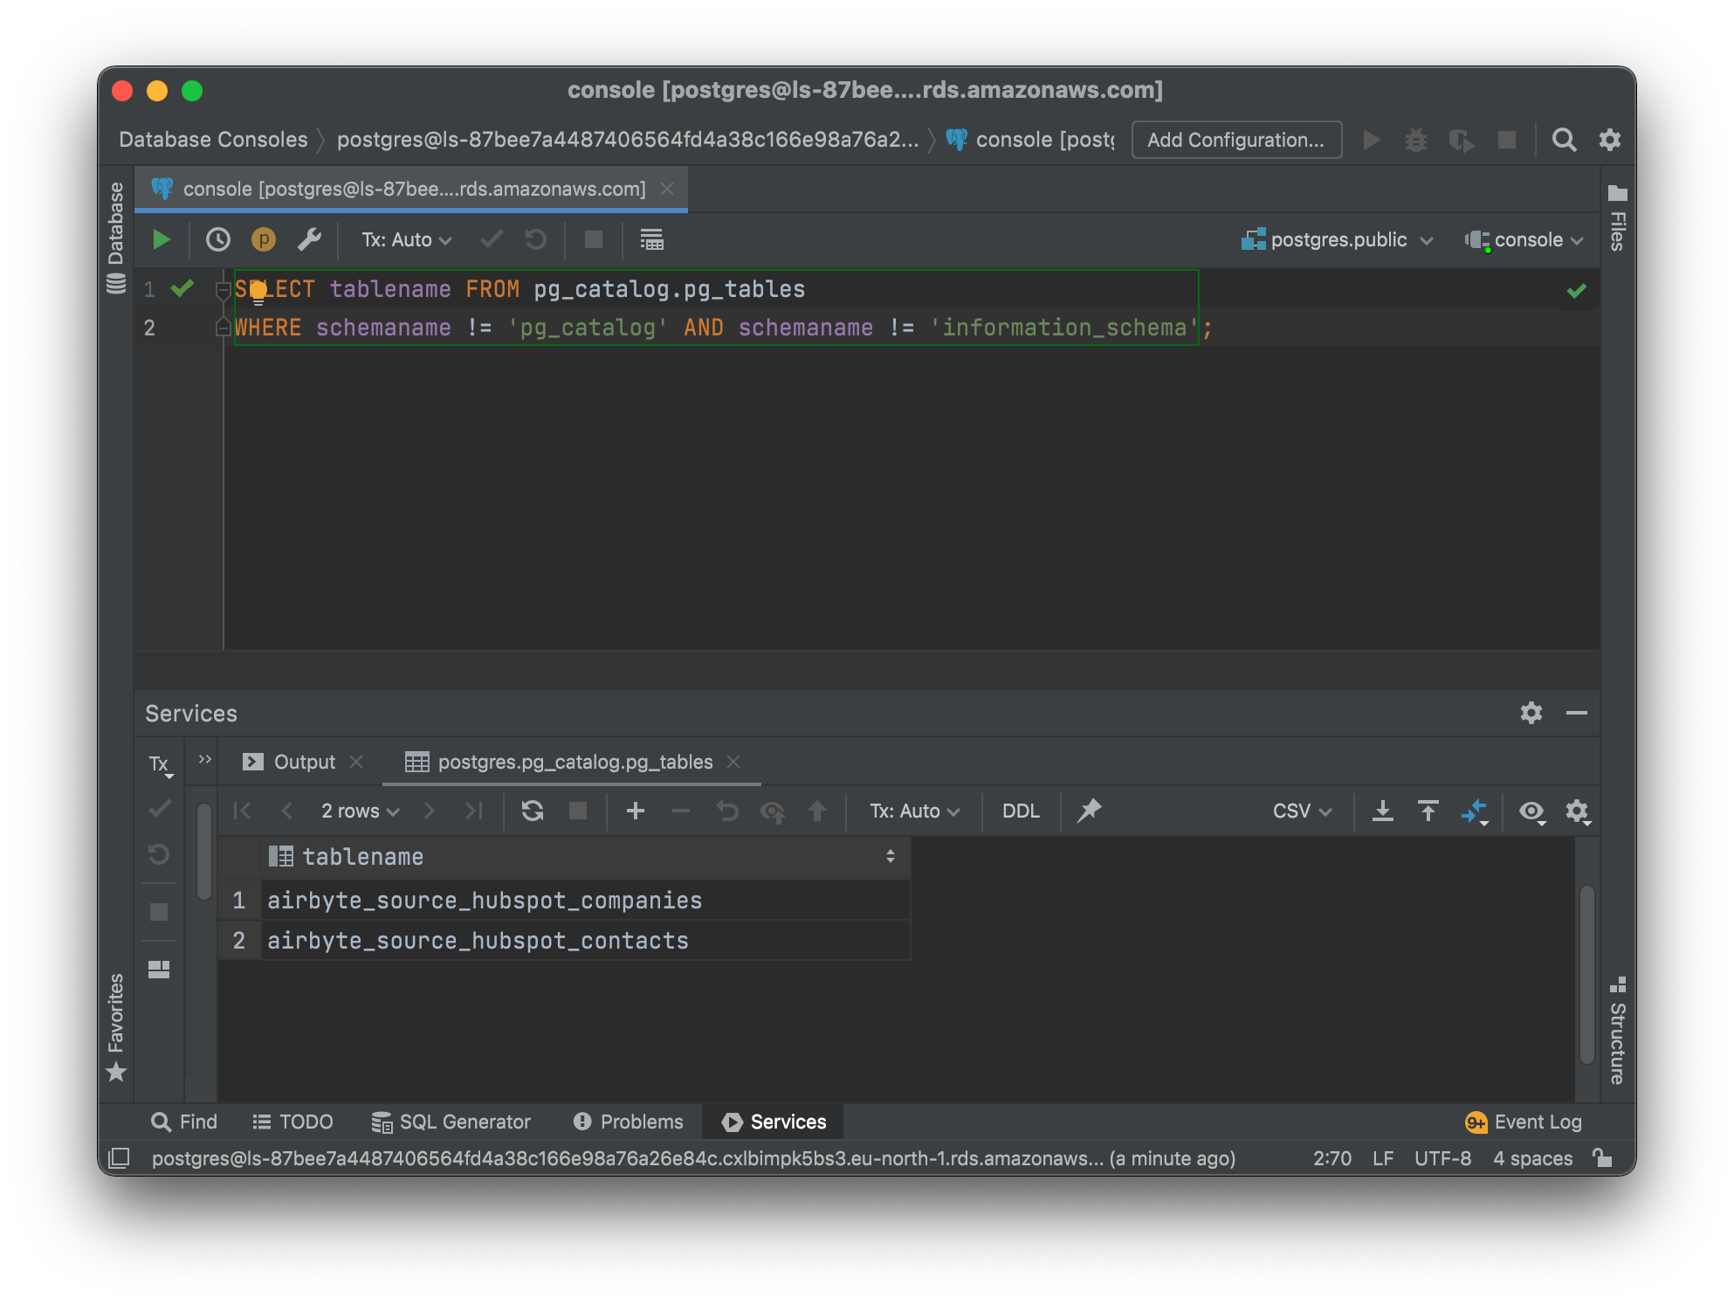Run the query with the green Execute arrow
1734x1305 pixels.
[161, 239]
